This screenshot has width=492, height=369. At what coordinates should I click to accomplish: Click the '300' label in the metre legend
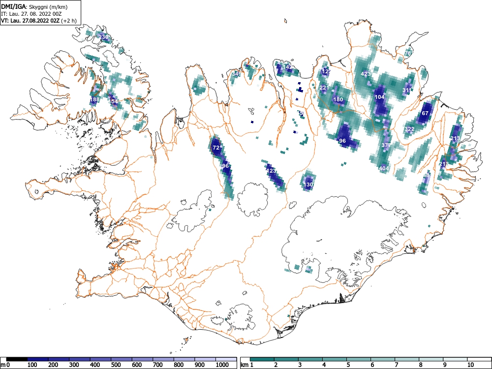pos(74,365)
